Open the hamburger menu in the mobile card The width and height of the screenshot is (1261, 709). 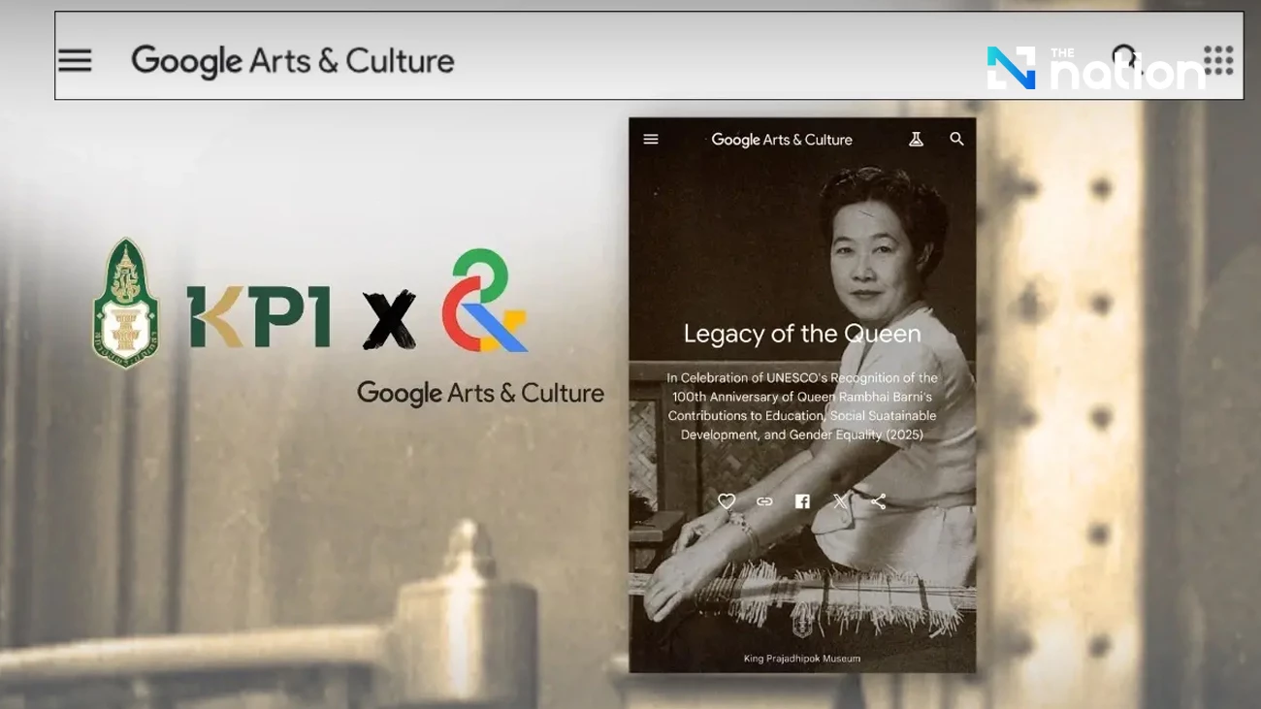tap(651, 140)
